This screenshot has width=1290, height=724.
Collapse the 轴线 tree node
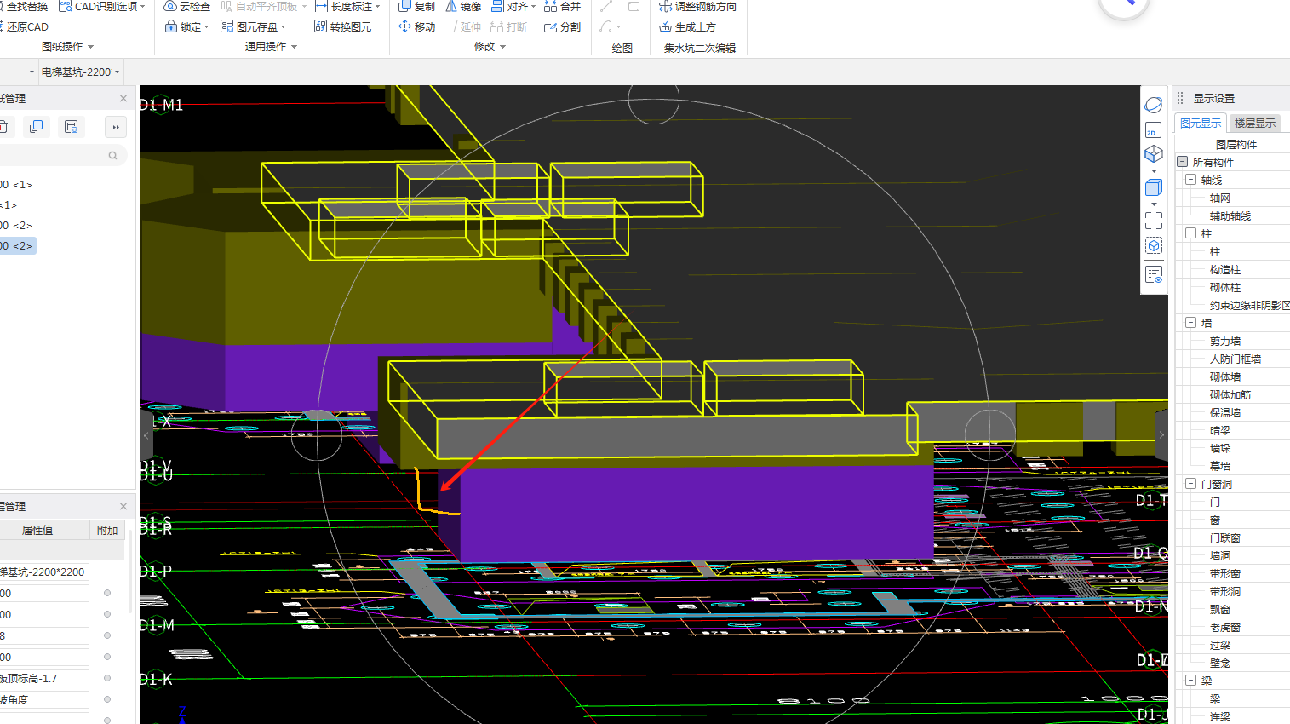click(1191, 180)
